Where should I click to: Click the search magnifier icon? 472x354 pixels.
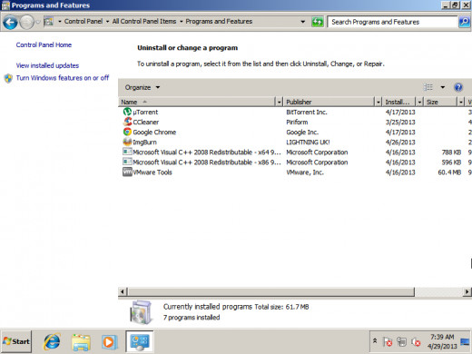click(464, 22)
